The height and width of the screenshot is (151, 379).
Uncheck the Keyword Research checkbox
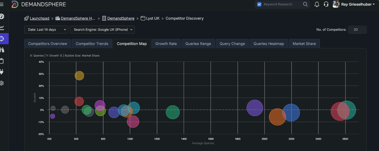coord(259,4)
